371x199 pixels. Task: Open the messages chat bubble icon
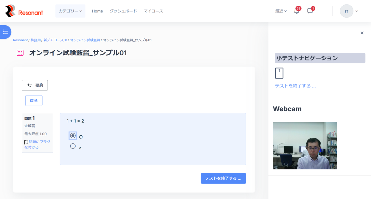(310, 11)
